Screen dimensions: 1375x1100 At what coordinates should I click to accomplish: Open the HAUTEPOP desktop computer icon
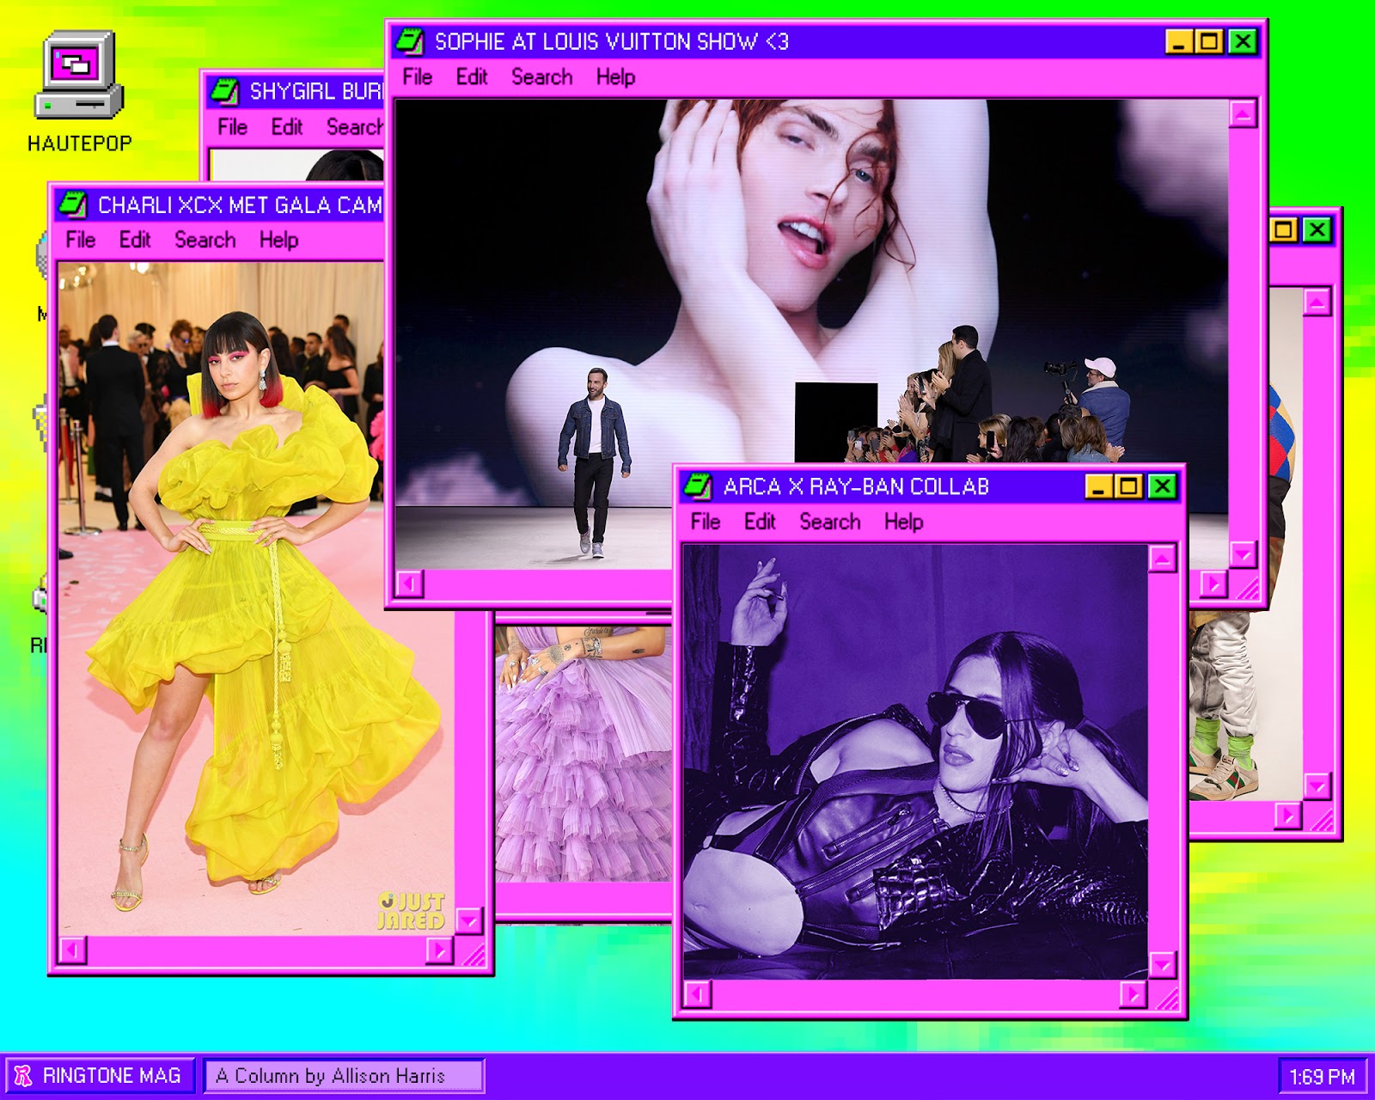tap(79, 75)
